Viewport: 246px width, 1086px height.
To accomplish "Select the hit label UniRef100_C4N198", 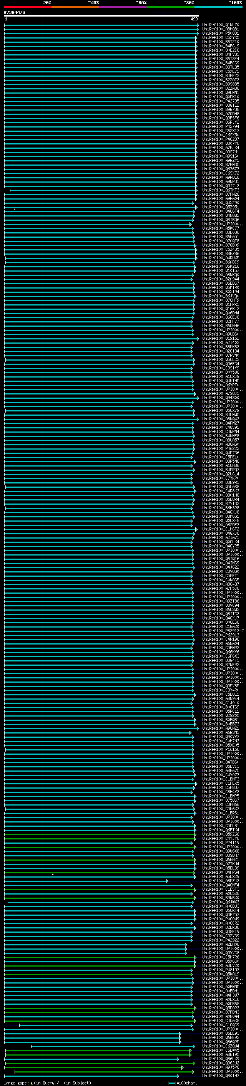I will click(221, 639).
